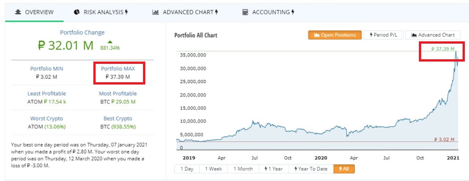Open the Overview tab
The image size is (469, 181).
[34, 12]
